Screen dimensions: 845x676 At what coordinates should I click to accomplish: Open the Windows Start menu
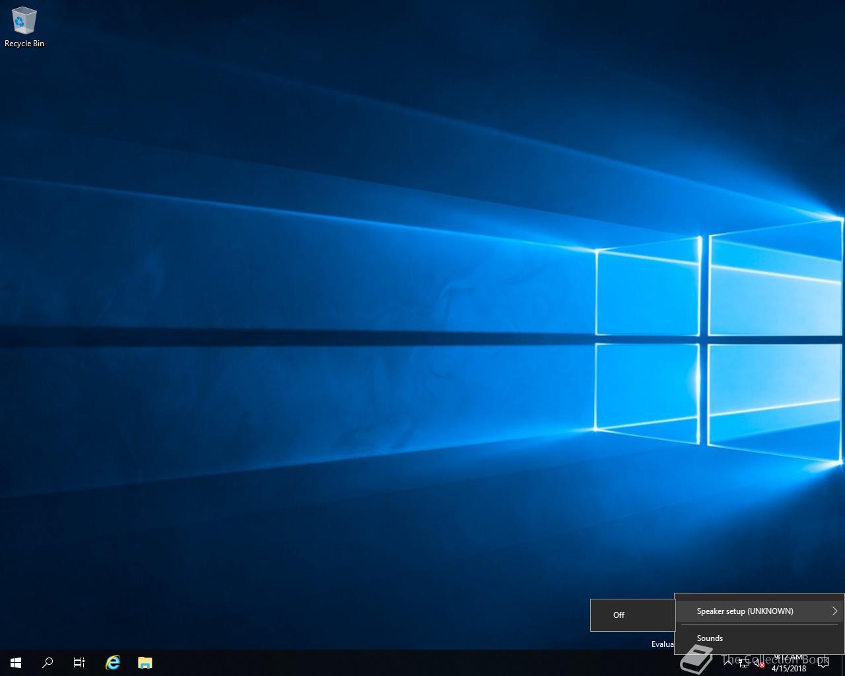[16, 662]
